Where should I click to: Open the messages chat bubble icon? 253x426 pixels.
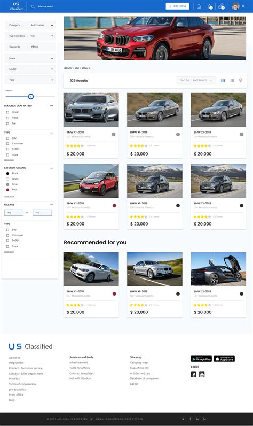222,6
